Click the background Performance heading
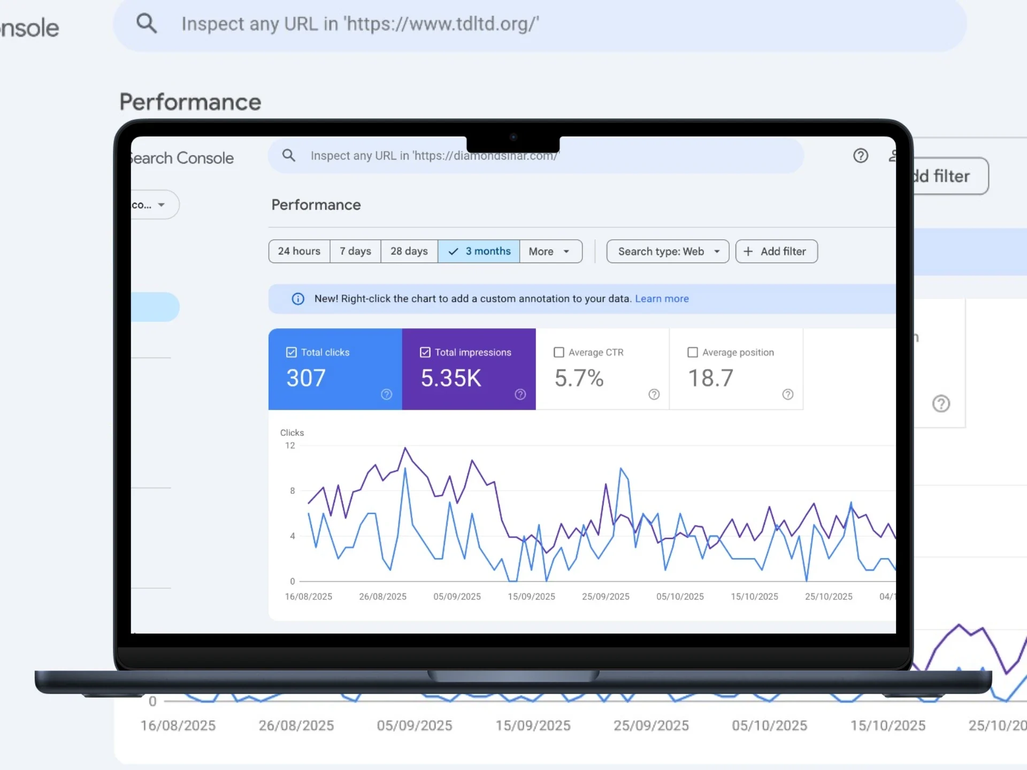Screen dimensions: 1027x770 tap(190, 102)
